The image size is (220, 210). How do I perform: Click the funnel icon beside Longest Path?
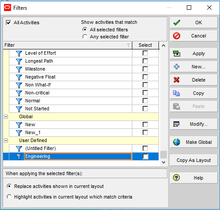click(19, 61)
